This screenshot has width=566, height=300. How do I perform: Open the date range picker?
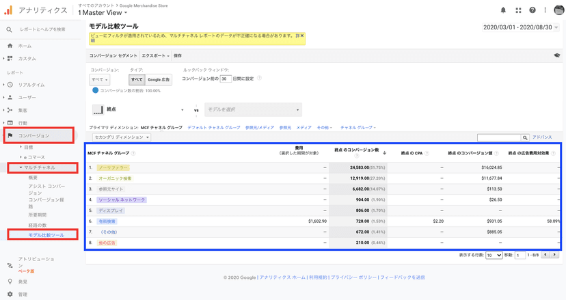[520, 27]
